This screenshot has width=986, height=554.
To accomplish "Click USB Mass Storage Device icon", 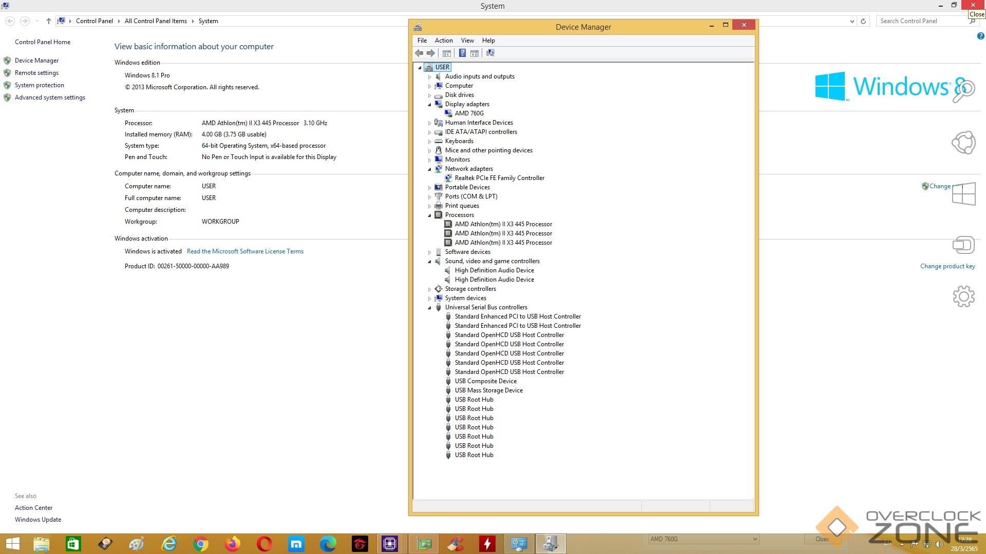I will pos(448,390).
